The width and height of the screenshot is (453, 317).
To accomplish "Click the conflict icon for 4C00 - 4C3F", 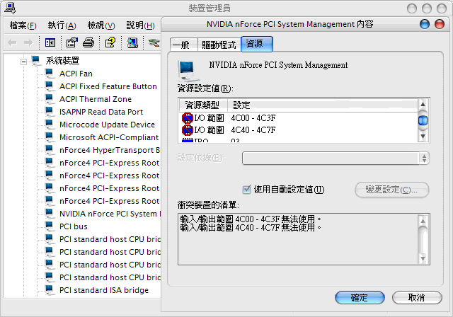I will coord(187,117).
